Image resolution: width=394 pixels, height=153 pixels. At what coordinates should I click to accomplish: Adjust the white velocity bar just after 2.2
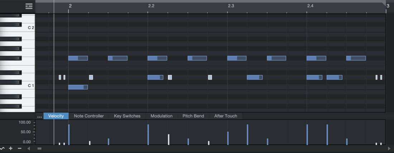point(169,140)
